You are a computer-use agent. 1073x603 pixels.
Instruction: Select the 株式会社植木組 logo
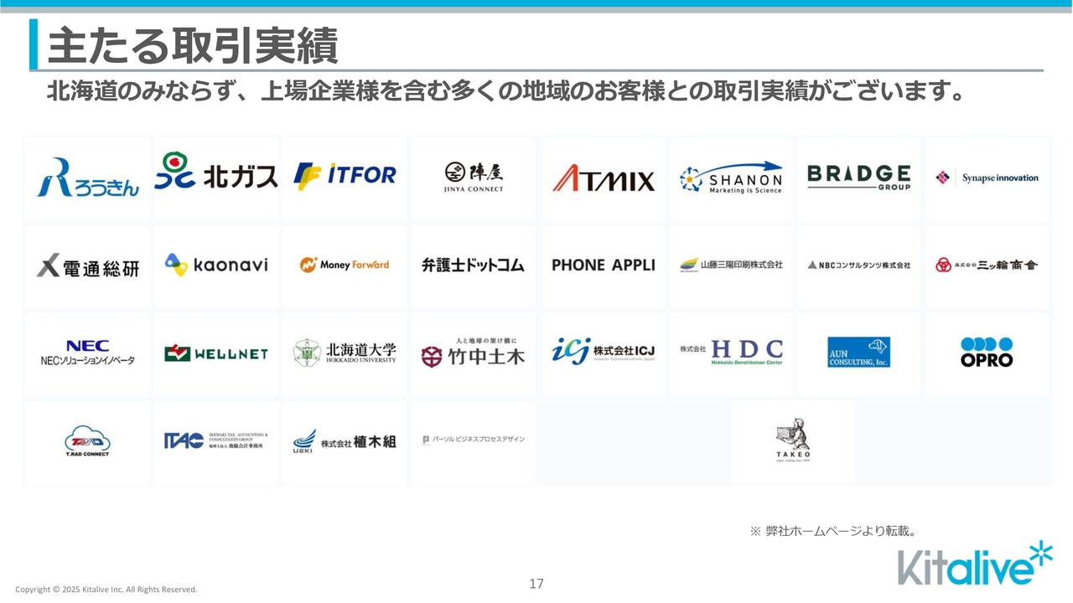point(345,441)
